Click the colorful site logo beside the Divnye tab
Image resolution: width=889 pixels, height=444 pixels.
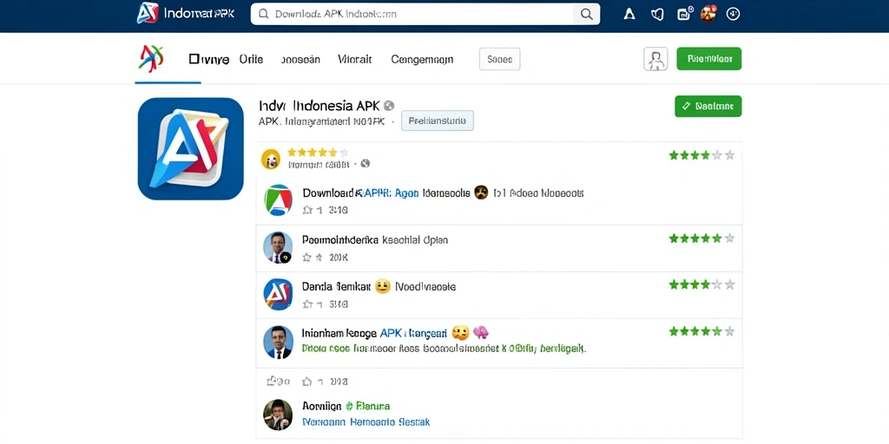click(x=151, y=58)
